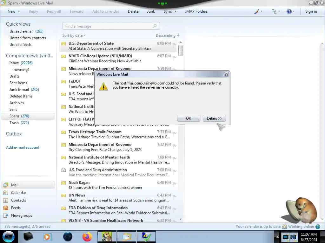Select the Outbox heading
Image resolution: width=325 pixels, height=243 pixels.
point(14,134)
